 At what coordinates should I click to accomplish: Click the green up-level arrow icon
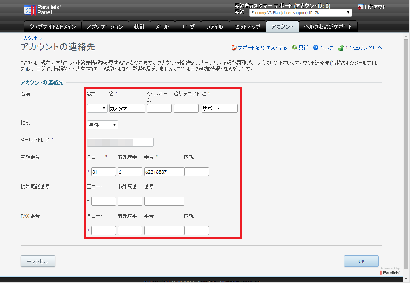(x=341, y=48)
